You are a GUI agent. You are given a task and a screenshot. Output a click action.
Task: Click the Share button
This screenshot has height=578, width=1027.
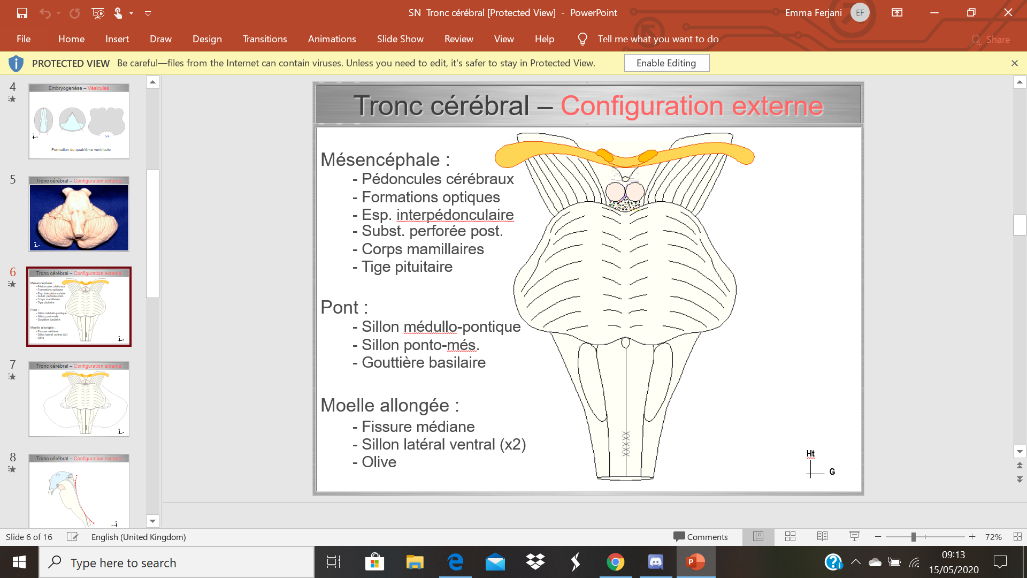coord(991,40)
